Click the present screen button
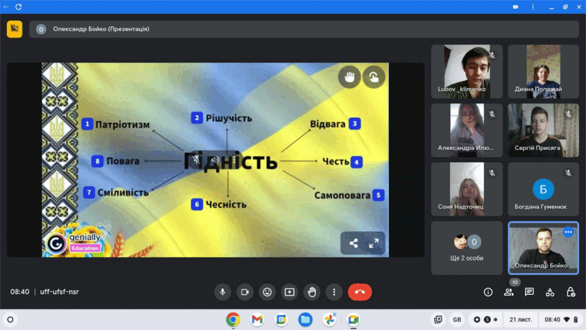This screenshot has height=330, width=586. pyautogui.click(x=289, y=292)
